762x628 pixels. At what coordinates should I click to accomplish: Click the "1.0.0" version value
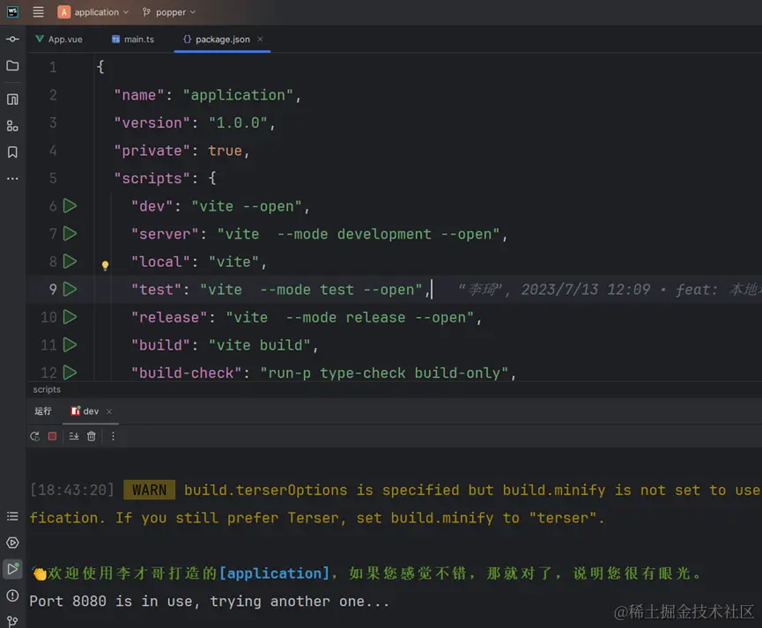pyautogui.click(x=238, y=122)
